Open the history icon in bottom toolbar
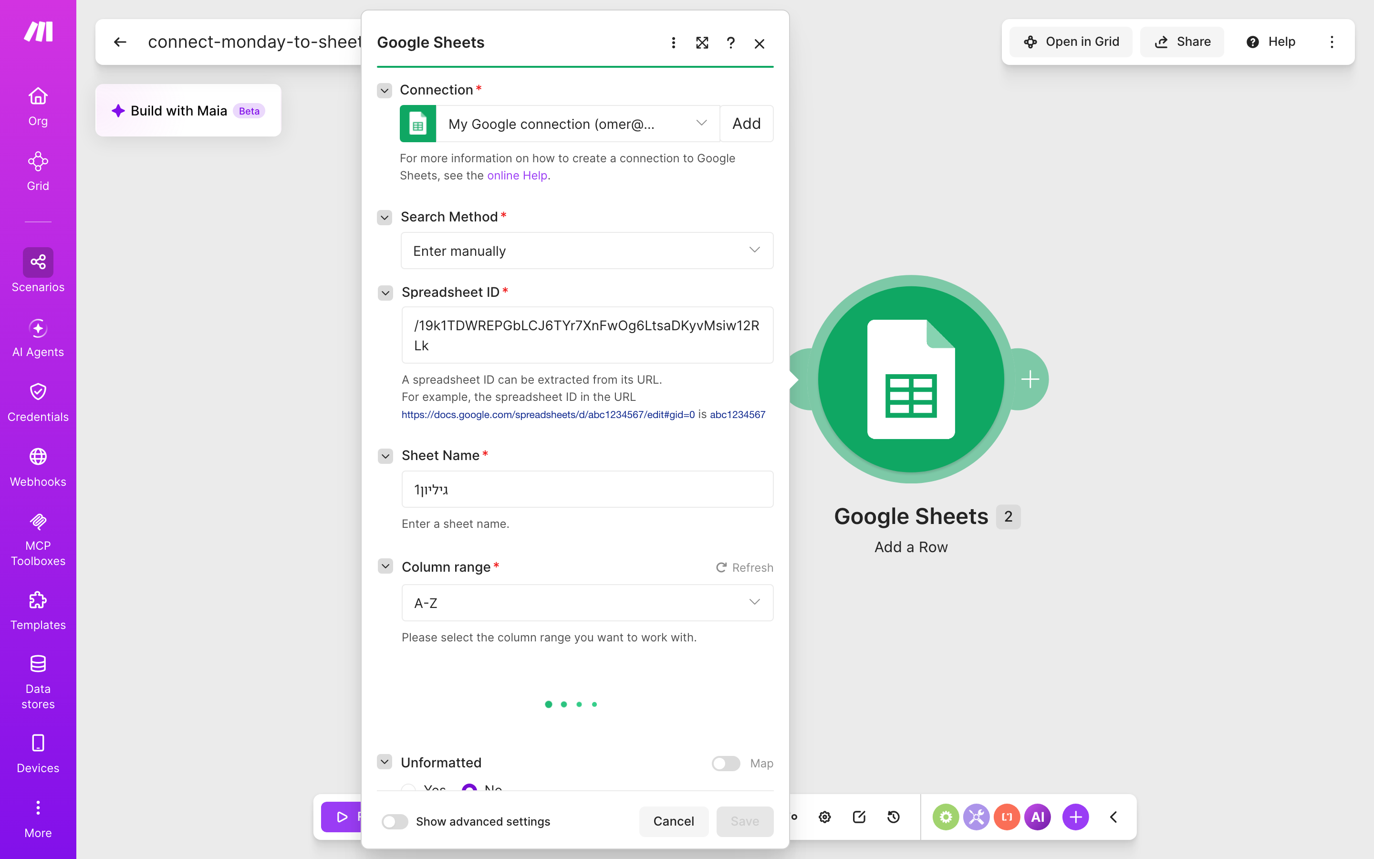Viewport: 1374px width, 859px height. 894,817
